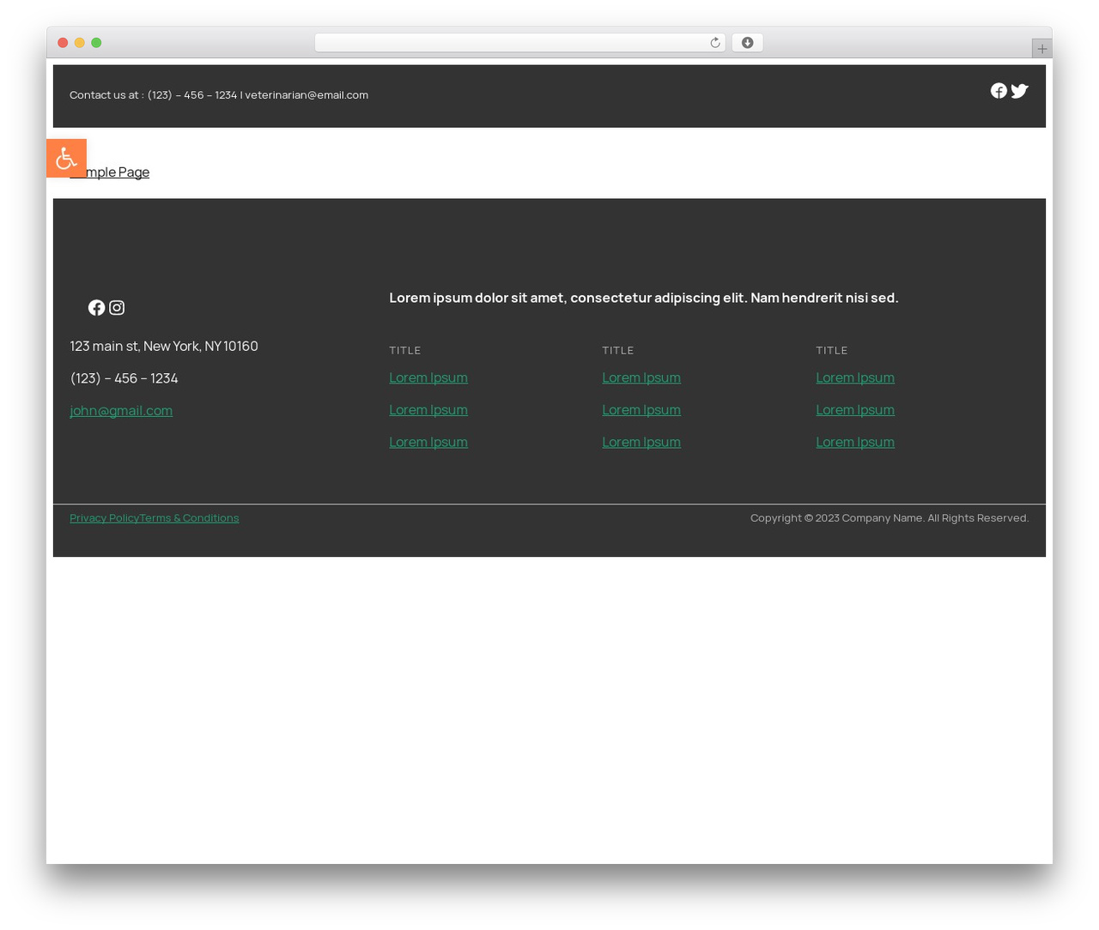The image size is (1099, 930).
Task: Open the Twitter bird icon in the top bar
Action: pos(1019,91)
